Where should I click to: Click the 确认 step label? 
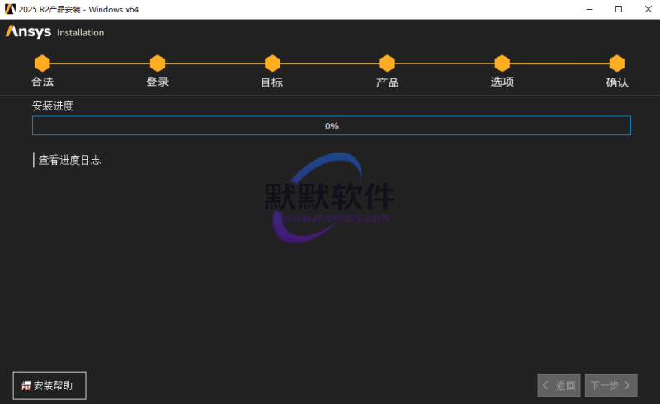point(616,82)
